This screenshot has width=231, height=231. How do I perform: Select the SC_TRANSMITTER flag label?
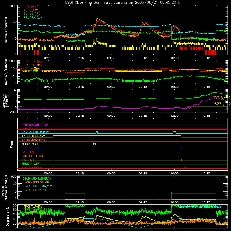[x=33, y=140]
